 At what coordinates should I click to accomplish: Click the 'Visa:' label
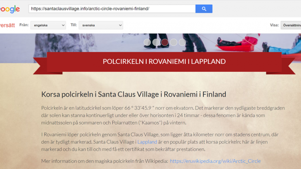coord(274,25)
